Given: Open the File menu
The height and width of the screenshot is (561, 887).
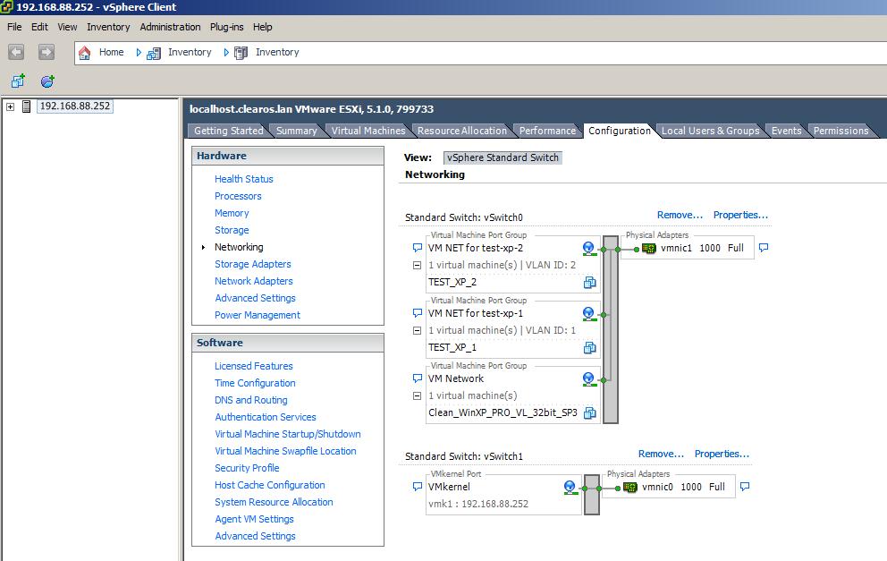Looking at the screenshot, I should click(x=14, y=27).
